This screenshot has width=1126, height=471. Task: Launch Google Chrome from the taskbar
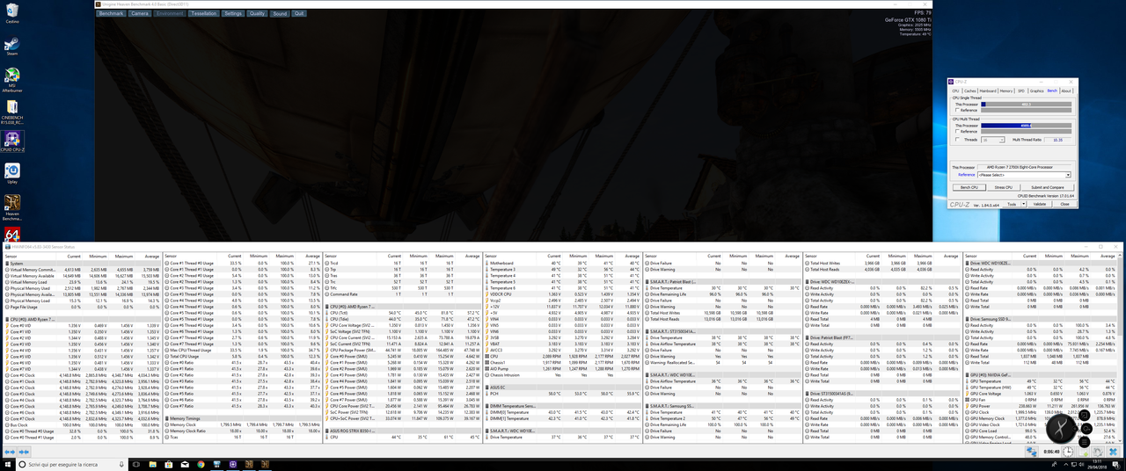point(201,464)
